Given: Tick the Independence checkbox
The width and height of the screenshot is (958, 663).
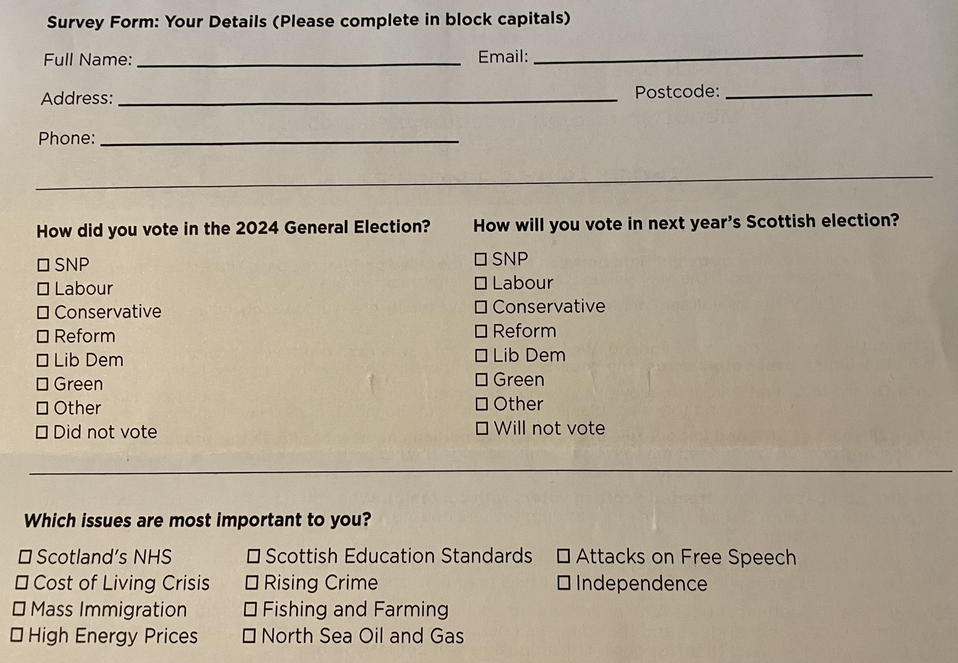Looking at the screenshot, I should 564,583.
